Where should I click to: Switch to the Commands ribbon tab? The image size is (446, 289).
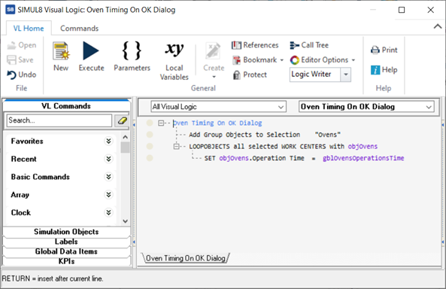pyautogui.click(x=80, y=29)
